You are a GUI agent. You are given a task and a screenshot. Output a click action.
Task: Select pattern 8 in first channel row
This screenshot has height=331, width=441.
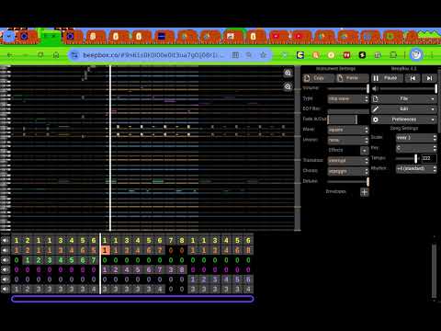[x=182, y=241]
